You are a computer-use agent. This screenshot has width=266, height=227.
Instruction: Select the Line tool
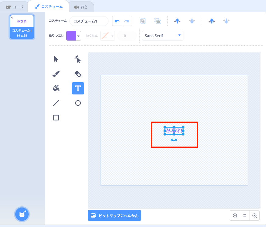pos(56,103)
